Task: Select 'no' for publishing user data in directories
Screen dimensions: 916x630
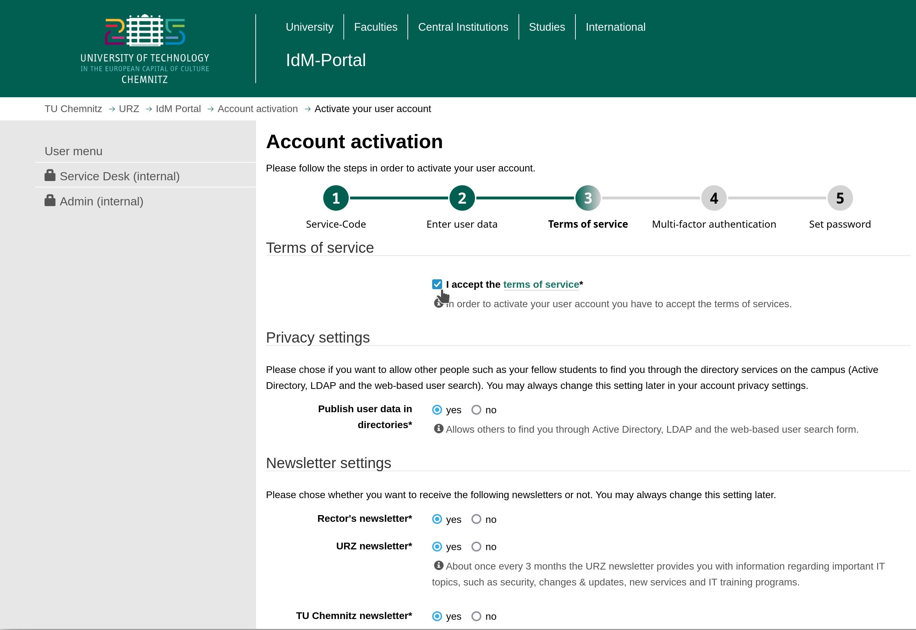Action: [476, 410]
